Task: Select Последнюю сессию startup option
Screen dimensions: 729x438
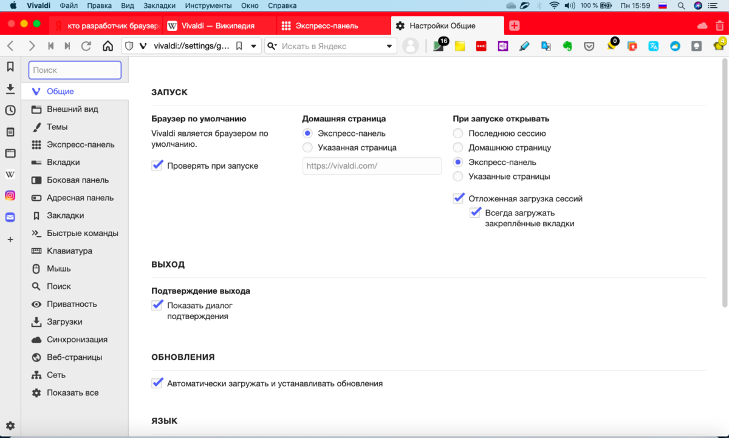Action: (x=458, y=133)
